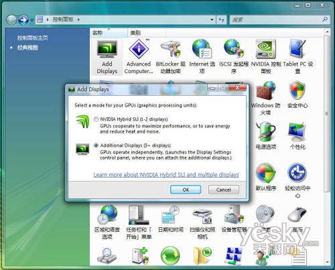Click the Back navigation button

[11, 20]
